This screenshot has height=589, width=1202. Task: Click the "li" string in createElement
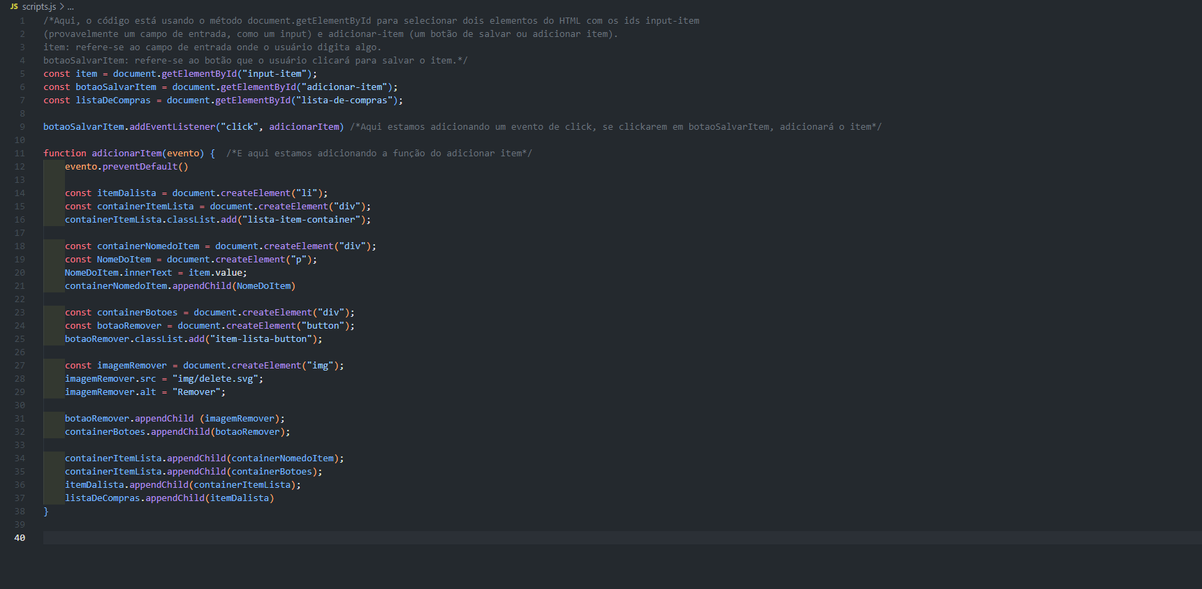click(x=307, y=193)
